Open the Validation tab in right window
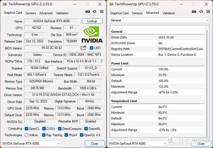 coord(169,13)
